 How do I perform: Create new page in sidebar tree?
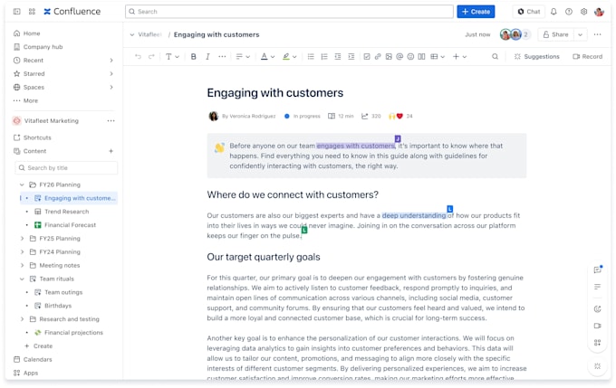(38, 346)
